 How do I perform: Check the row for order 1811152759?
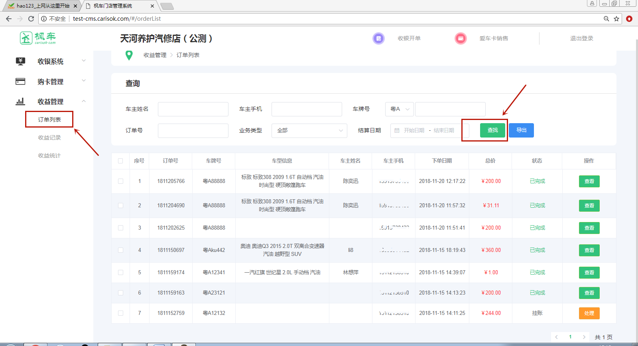120,313
